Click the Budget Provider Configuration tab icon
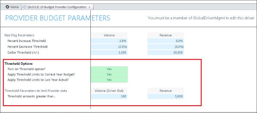Image resolution: width=257 pixels, height=113 pixels. click(x=25, y=7)
